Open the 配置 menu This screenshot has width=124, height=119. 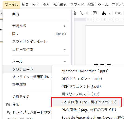(91, 5)
